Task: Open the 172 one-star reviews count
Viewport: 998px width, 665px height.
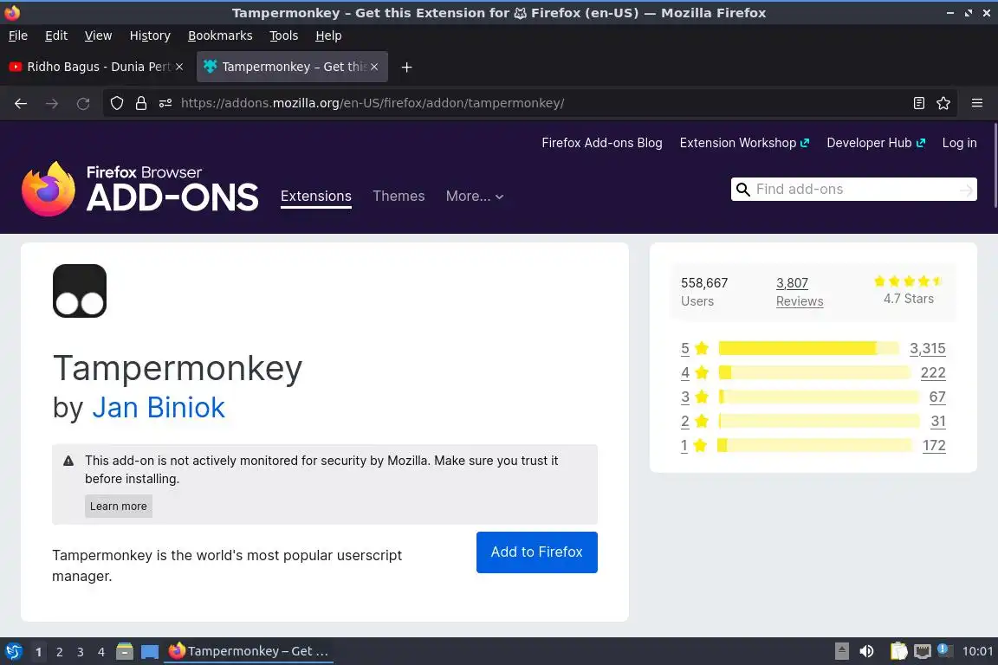Action: pos(934,445)
